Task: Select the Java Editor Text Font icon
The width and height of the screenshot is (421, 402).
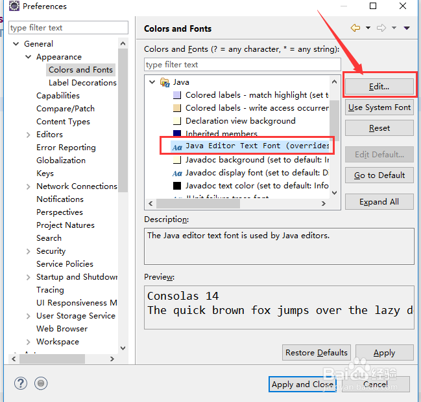Action: [x=177, y=147]
